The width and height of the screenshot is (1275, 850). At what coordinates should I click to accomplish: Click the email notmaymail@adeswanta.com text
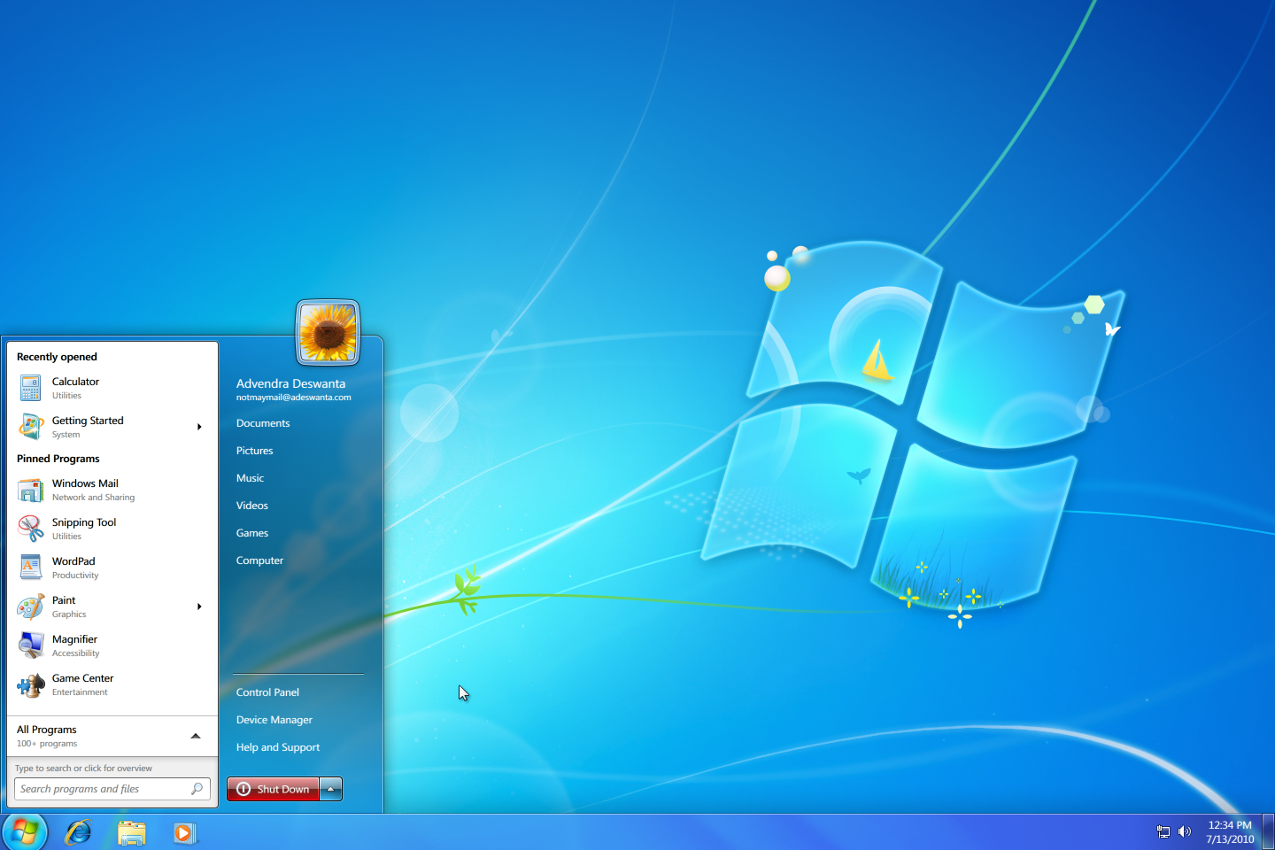point(294,398)
